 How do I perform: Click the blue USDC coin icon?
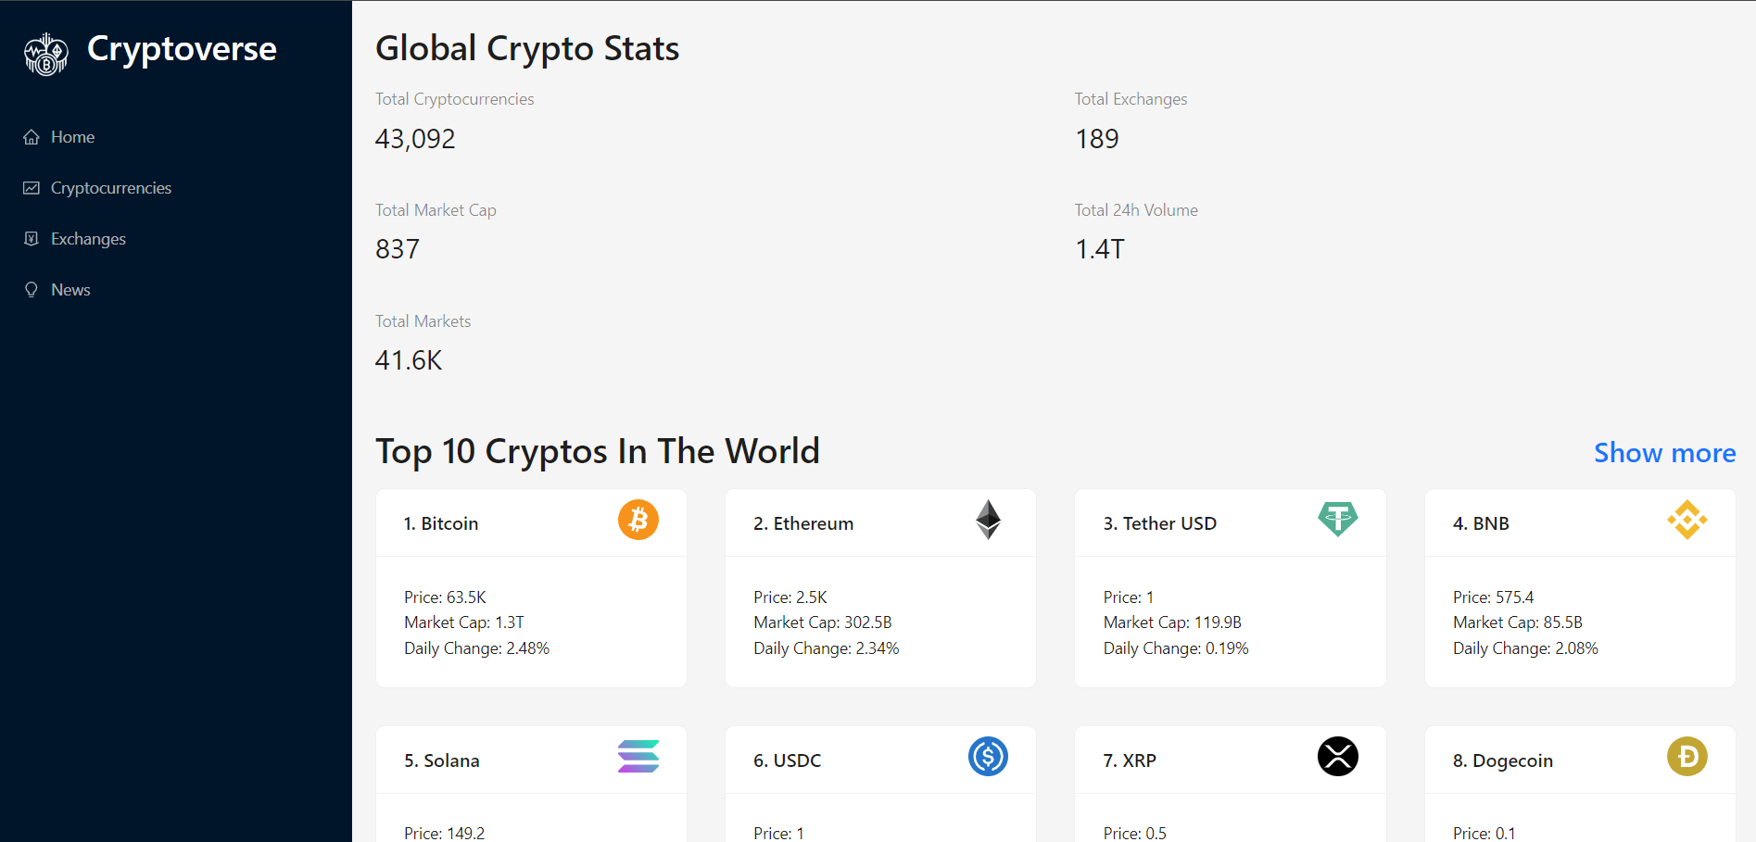988,757
